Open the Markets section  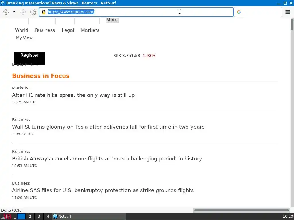point(90,30)
